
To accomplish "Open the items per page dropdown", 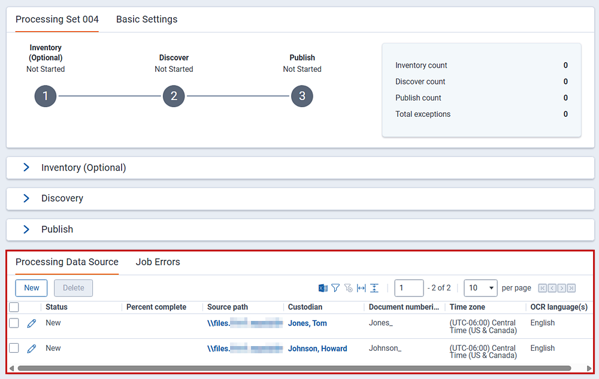I will (480, 288).
